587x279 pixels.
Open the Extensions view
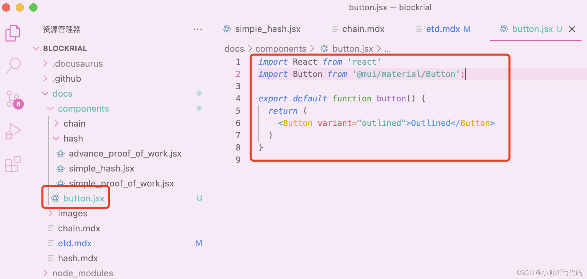pos(13,164)
